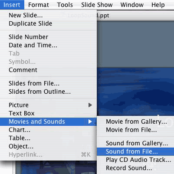Select Play CD Audio Track...
Viewport: 174px width, 174px height.
point(135,160)
